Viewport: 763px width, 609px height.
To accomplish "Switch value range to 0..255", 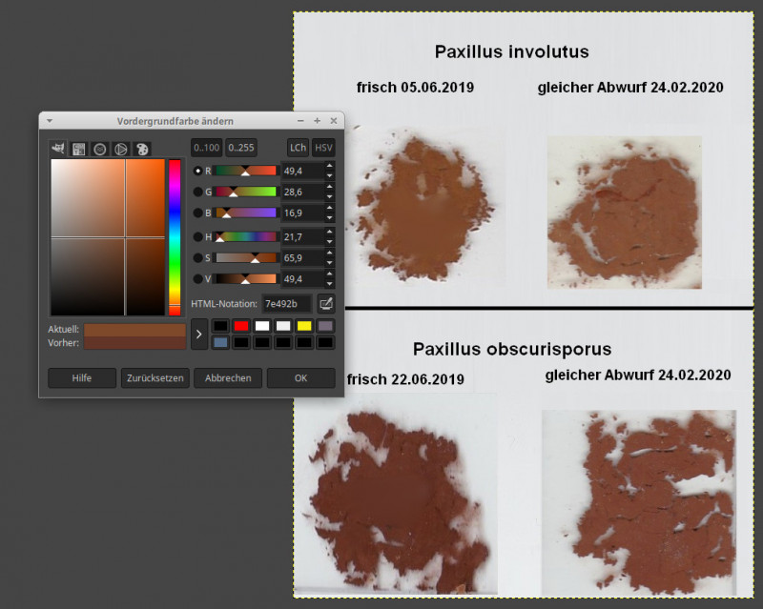I will 240,148.
